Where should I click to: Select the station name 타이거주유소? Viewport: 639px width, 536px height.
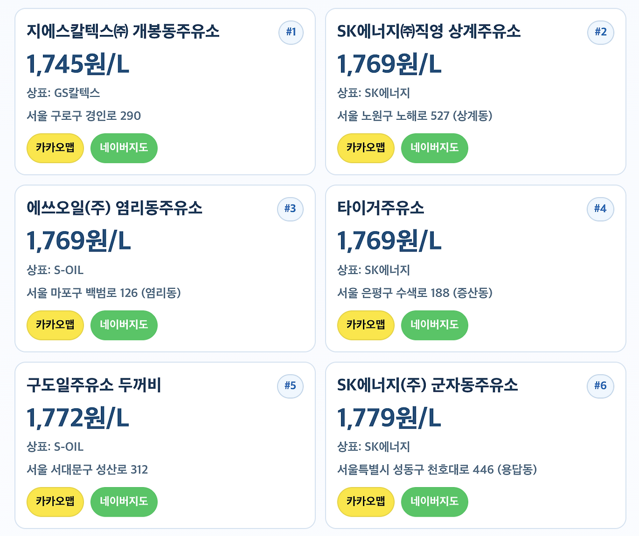pyautogui.click(x=381, y=209)
